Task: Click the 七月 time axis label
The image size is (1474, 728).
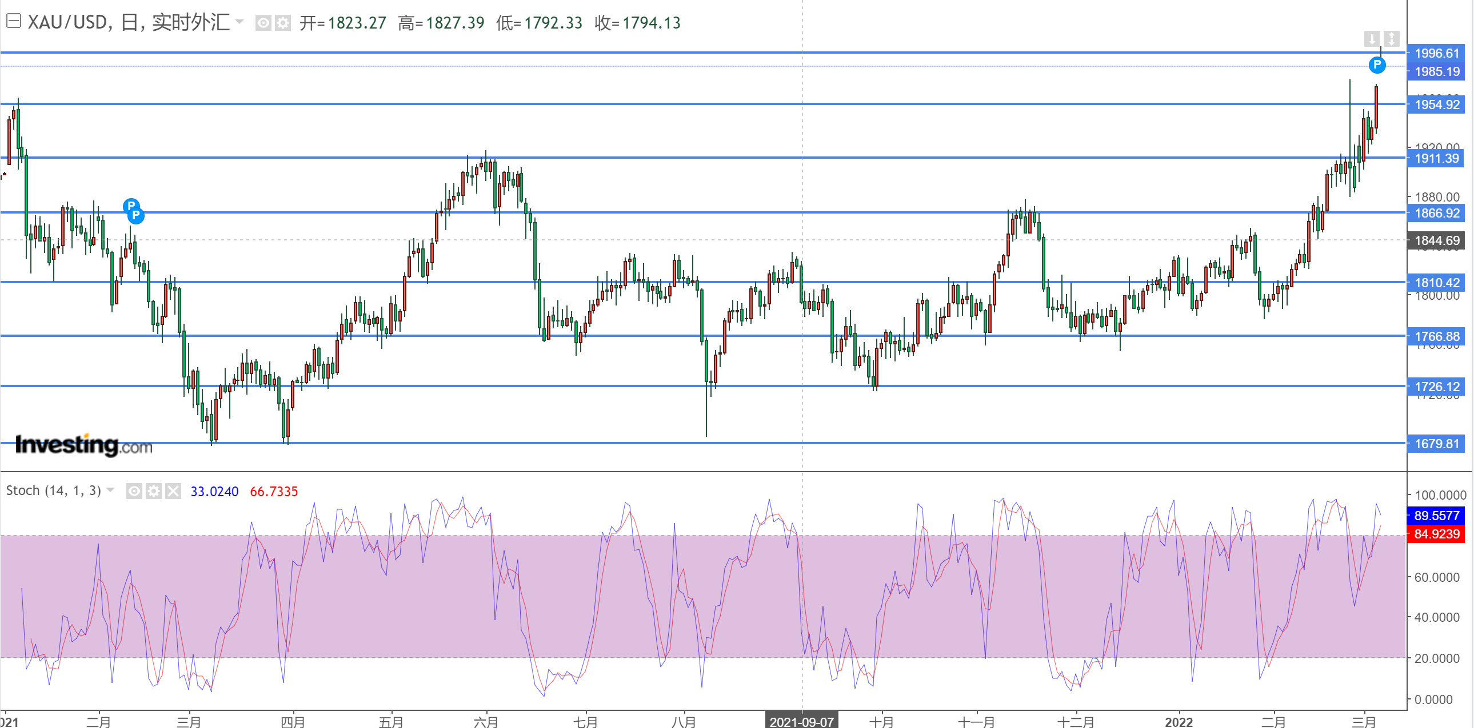Action: click(x=585, y=722)
